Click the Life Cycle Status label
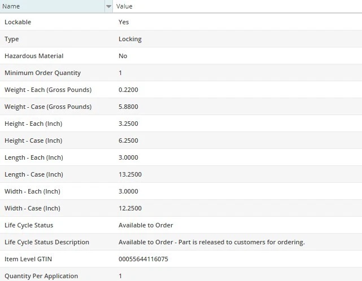Image resolution: width=362 pixels, height=281 pixels. (29, 225)
